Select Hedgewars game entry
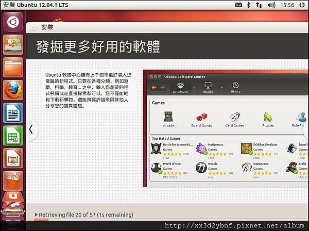Screen dimensions: 309x231 (x=215, y=151)
